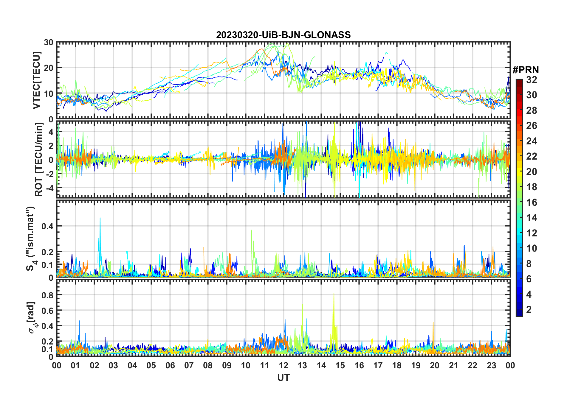The width and height of the screenshot is (567, 396).
Task: Click the S4 scintillation plot area
Action: click(x=283, y=238)
